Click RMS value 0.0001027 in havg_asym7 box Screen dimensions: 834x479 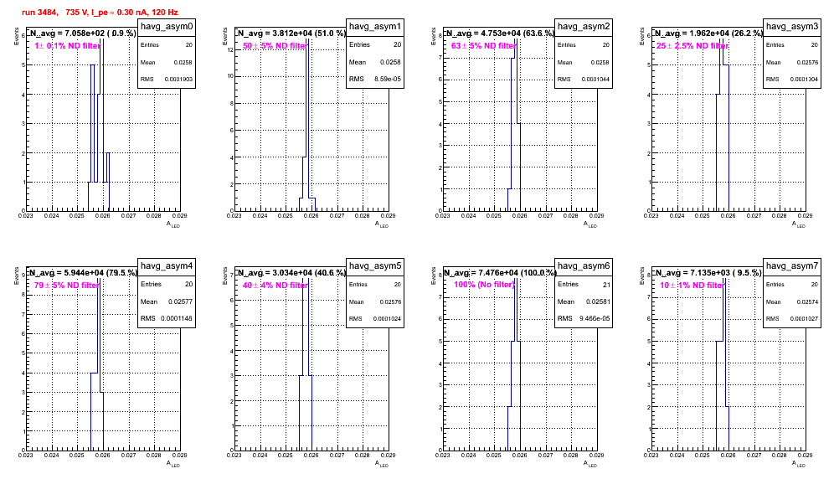click(804, 319)
